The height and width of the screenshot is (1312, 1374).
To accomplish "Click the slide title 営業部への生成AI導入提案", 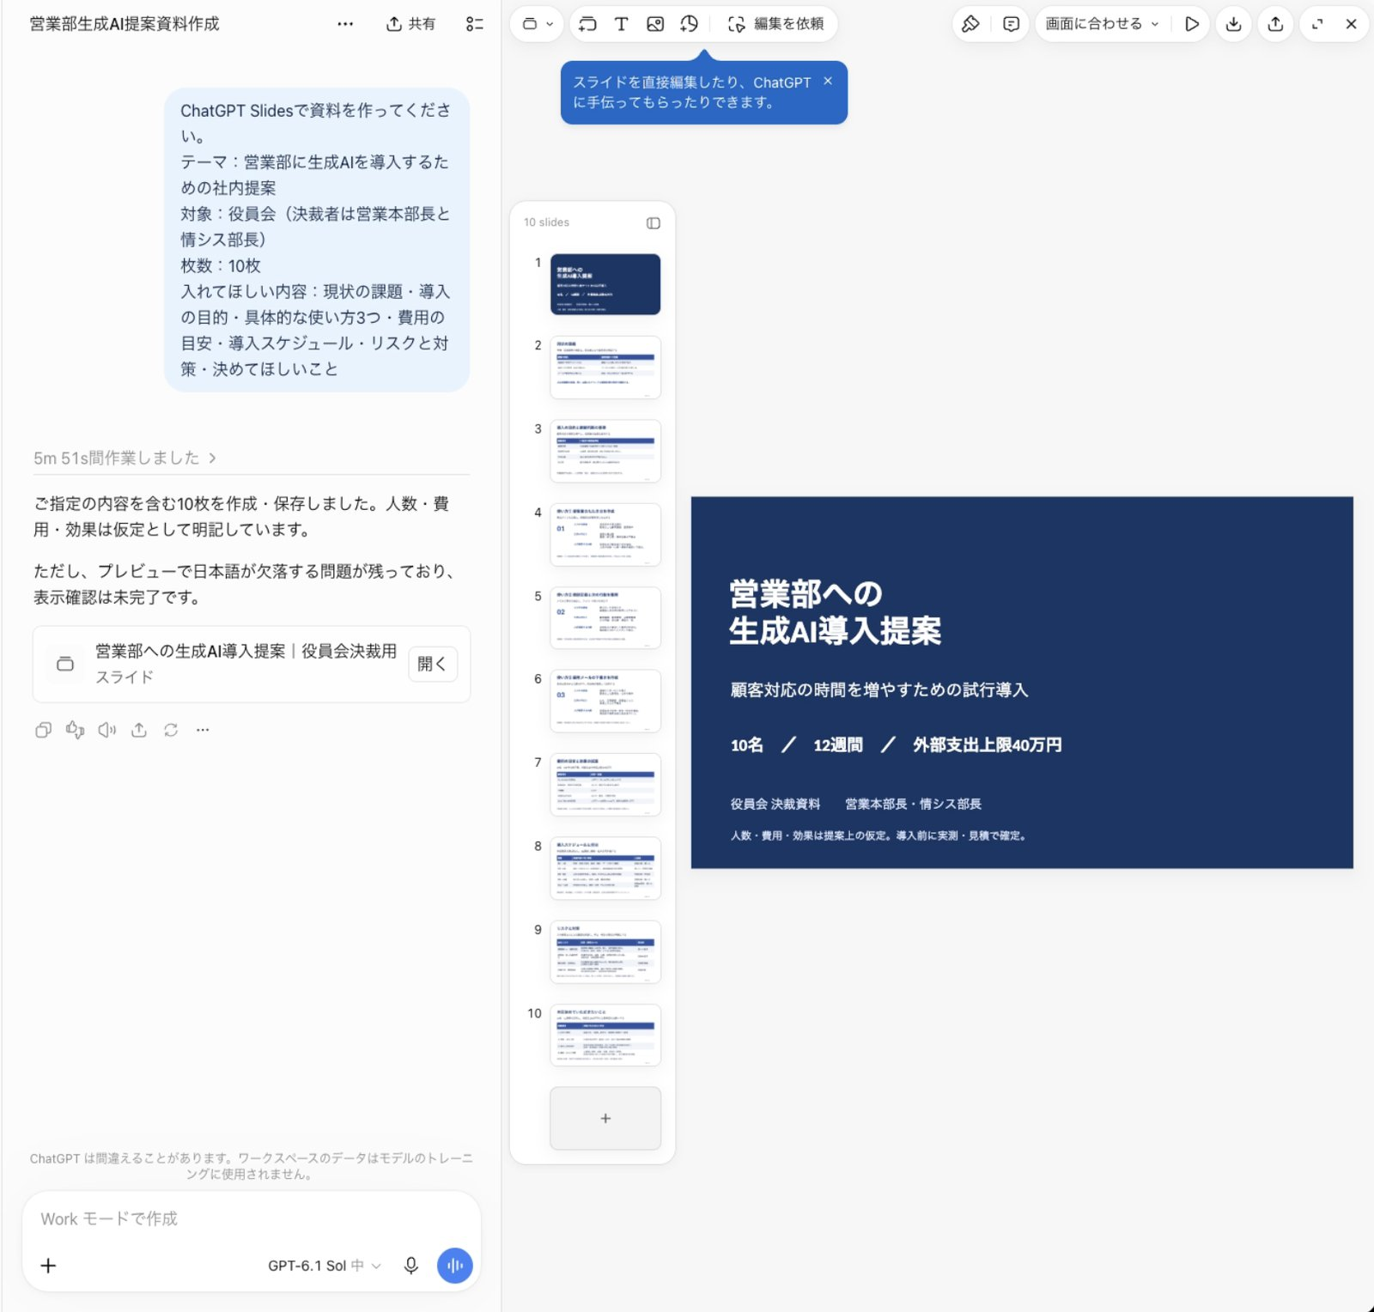I will (x=835, y=612).
